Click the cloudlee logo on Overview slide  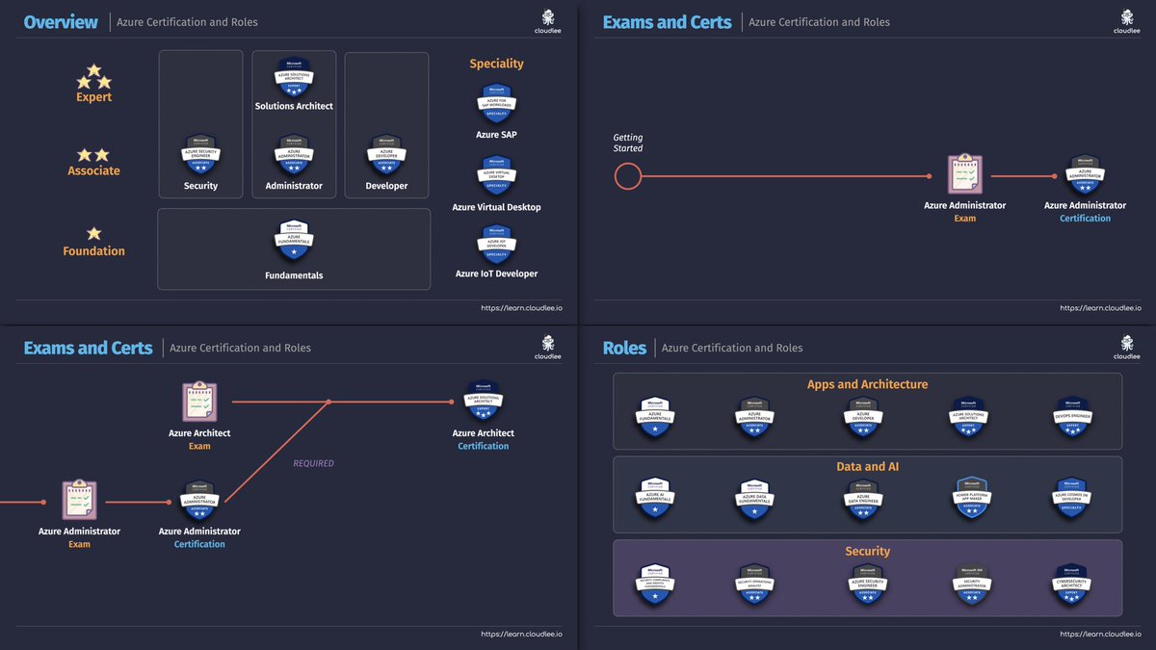547,22
